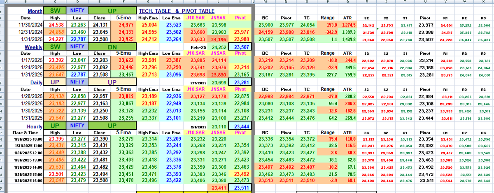This screenshot has height=193, width=494.
Task: Select column C header
Action: tap(54, 2)
